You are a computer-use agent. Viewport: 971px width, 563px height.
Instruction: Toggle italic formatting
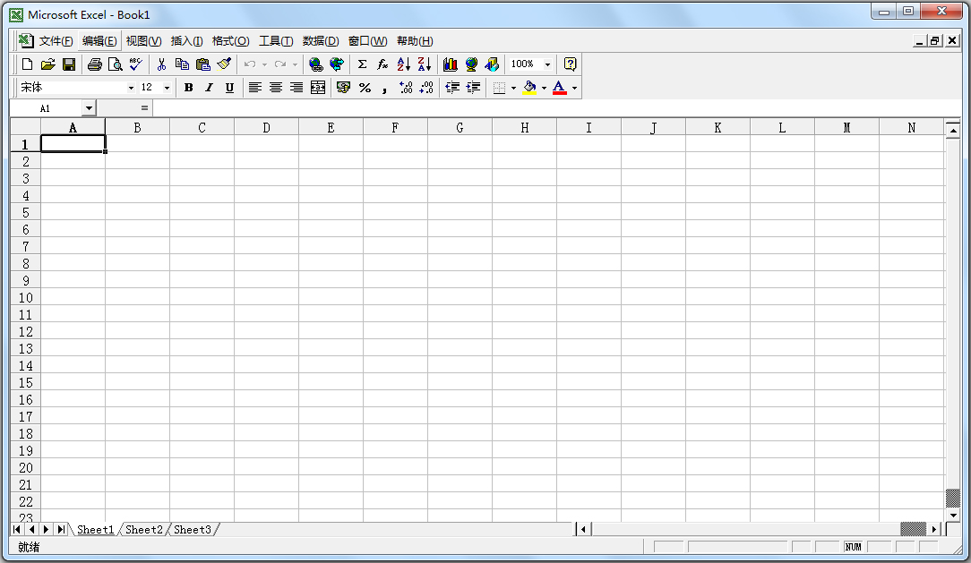(209, 88)
